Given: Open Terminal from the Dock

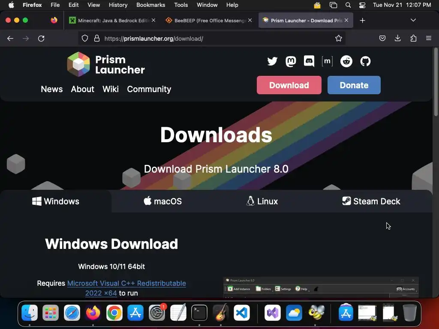Looking at the screenshot, I should coord(199,312).
